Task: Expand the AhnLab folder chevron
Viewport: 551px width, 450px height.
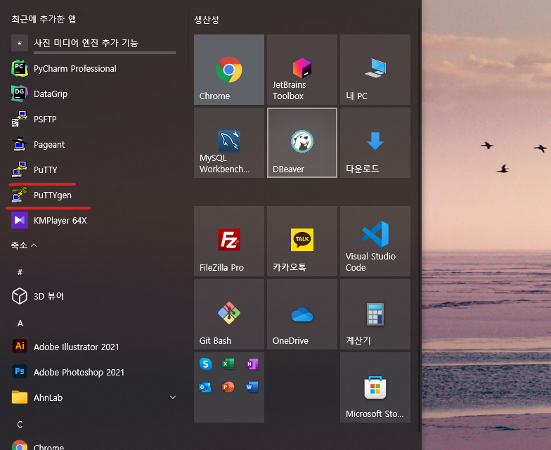Action: (173, 397)
